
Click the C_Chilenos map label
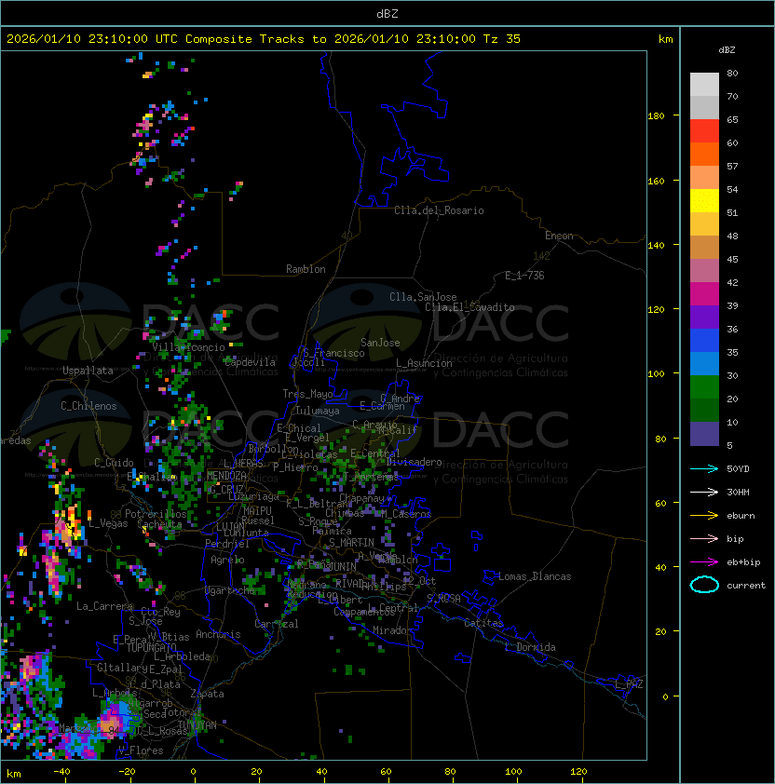tap(88, 406)
